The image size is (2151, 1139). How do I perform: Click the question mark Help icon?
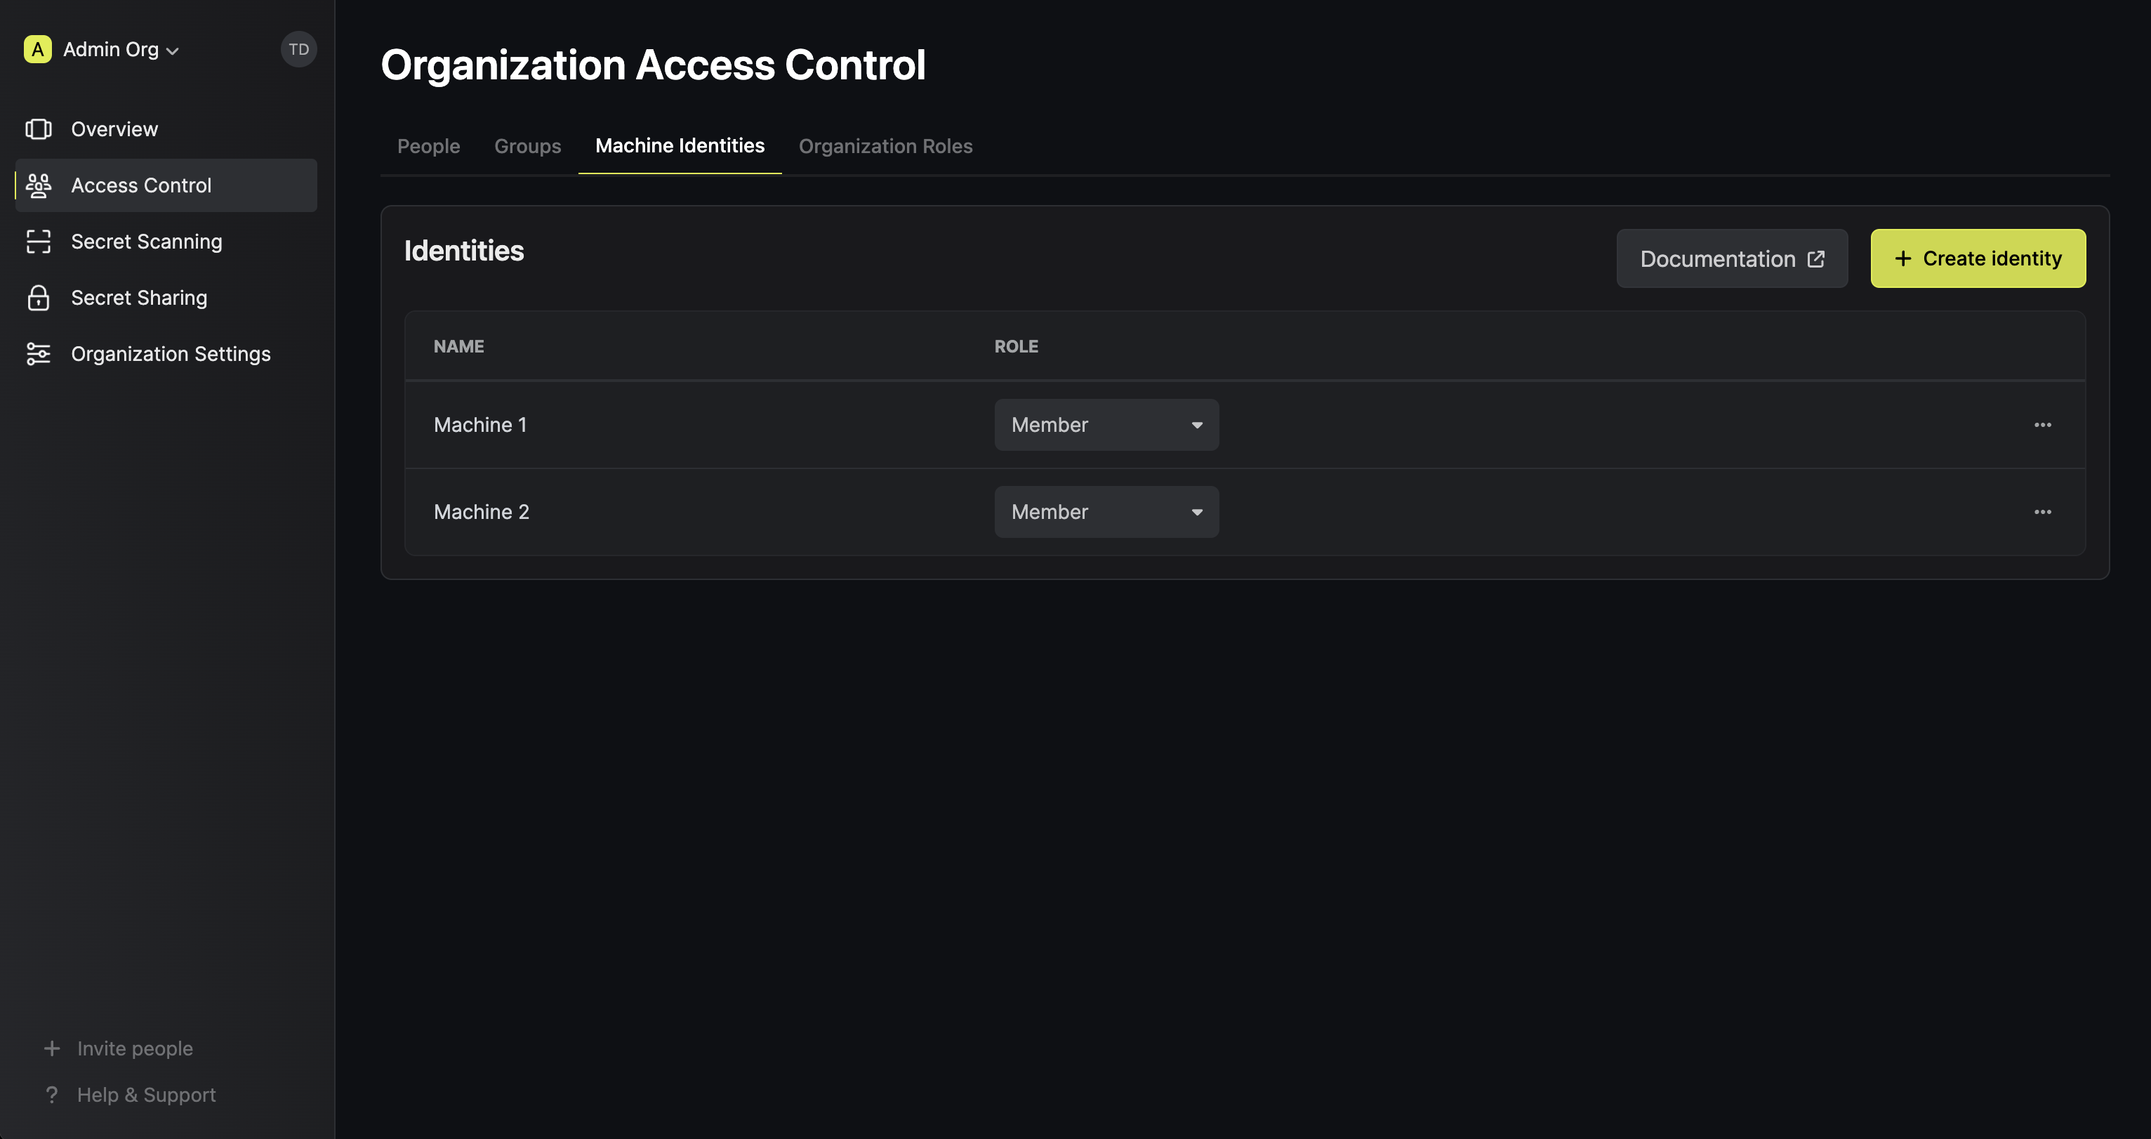(52, 1095)
